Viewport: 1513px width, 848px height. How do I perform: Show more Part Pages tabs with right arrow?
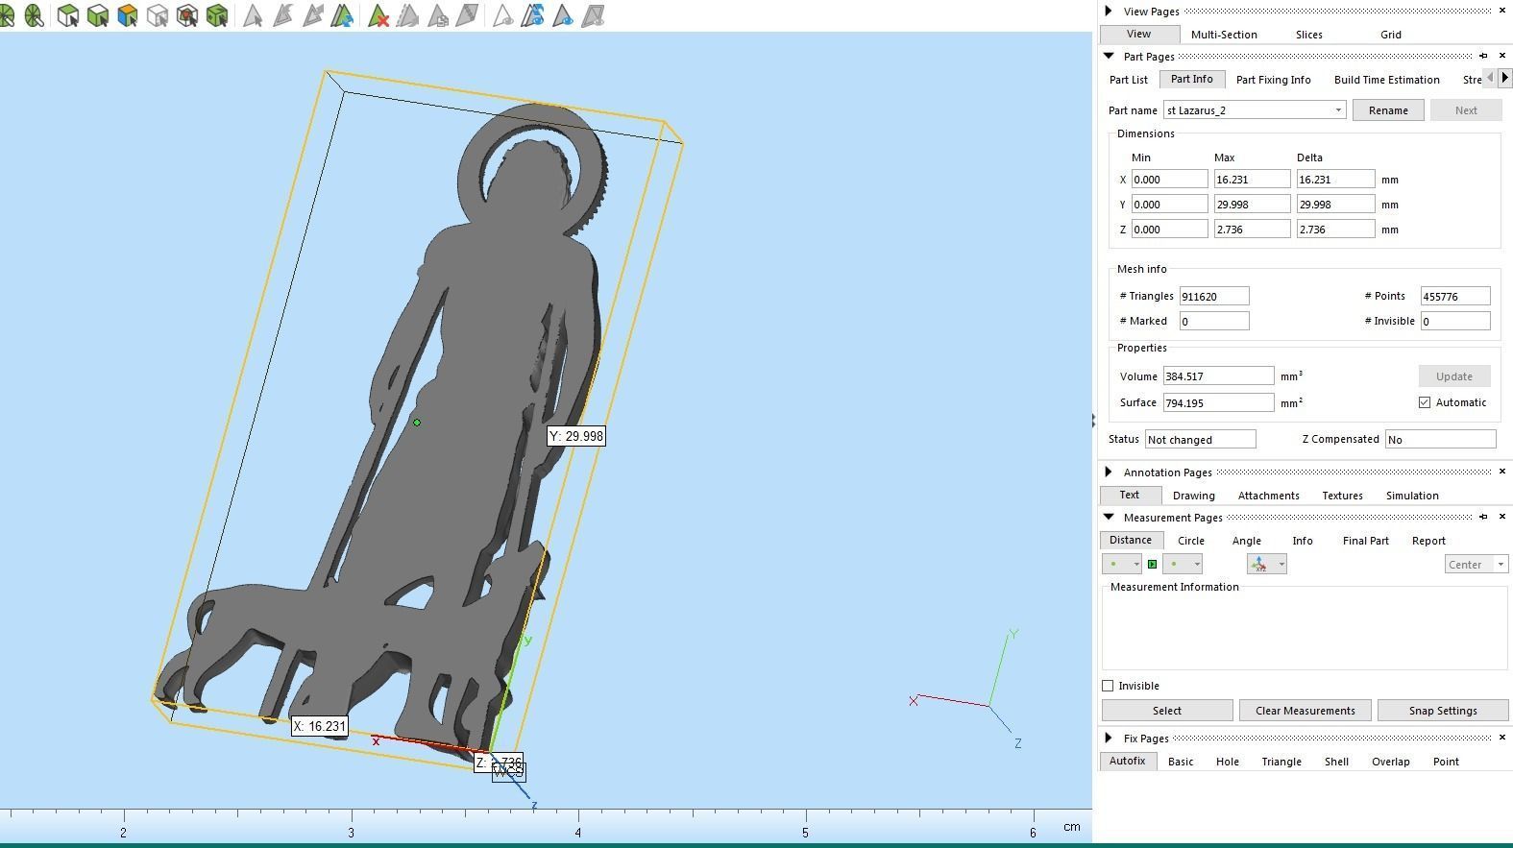point(1505,78)
